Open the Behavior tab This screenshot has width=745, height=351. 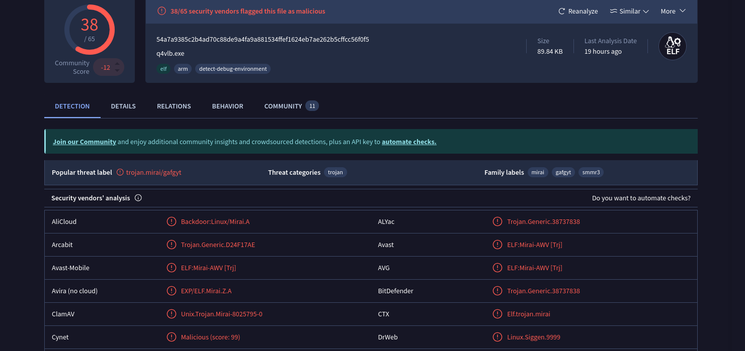click(x=227, y=106)
